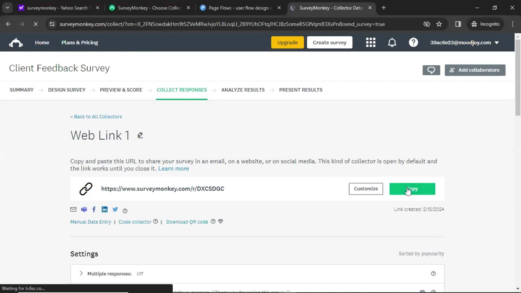Screen dimensions: 521x293
Task: Click the email share icon
Action: coord(73,209)
